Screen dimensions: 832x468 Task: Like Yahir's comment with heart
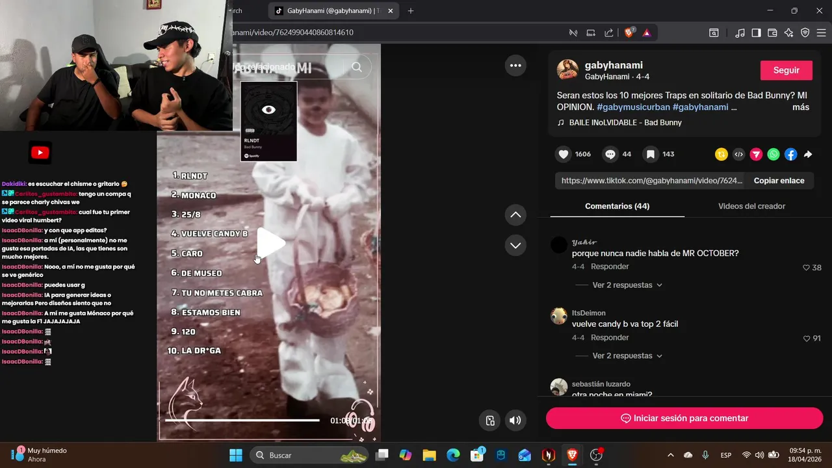click(x=806, y=268)
